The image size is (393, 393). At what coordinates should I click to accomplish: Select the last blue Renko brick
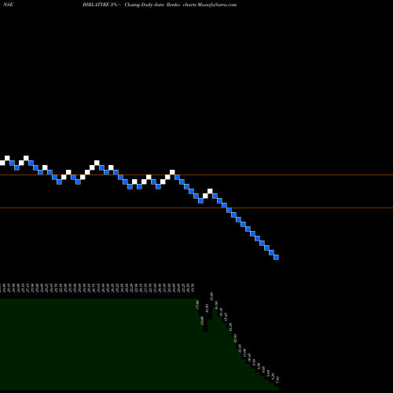point(276,257)
